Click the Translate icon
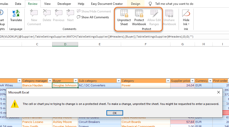The height and width of the screenshot is (127, 229). 16,13
